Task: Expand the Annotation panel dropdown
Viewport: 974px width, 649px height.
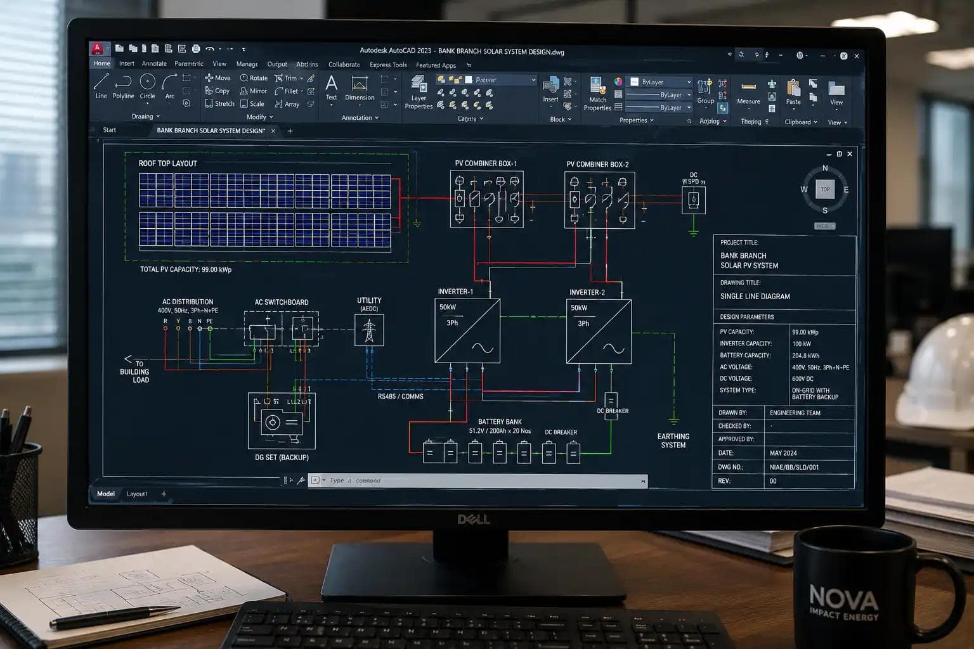Action: 360,118
